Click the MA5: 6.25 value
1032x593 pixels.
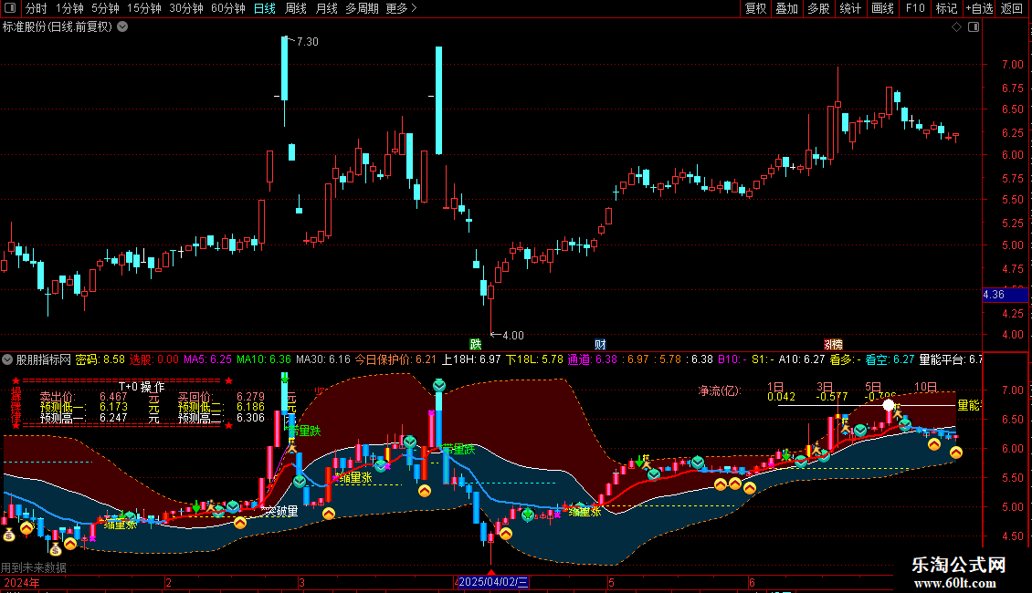pyautogui.click(x=207, y=359)
